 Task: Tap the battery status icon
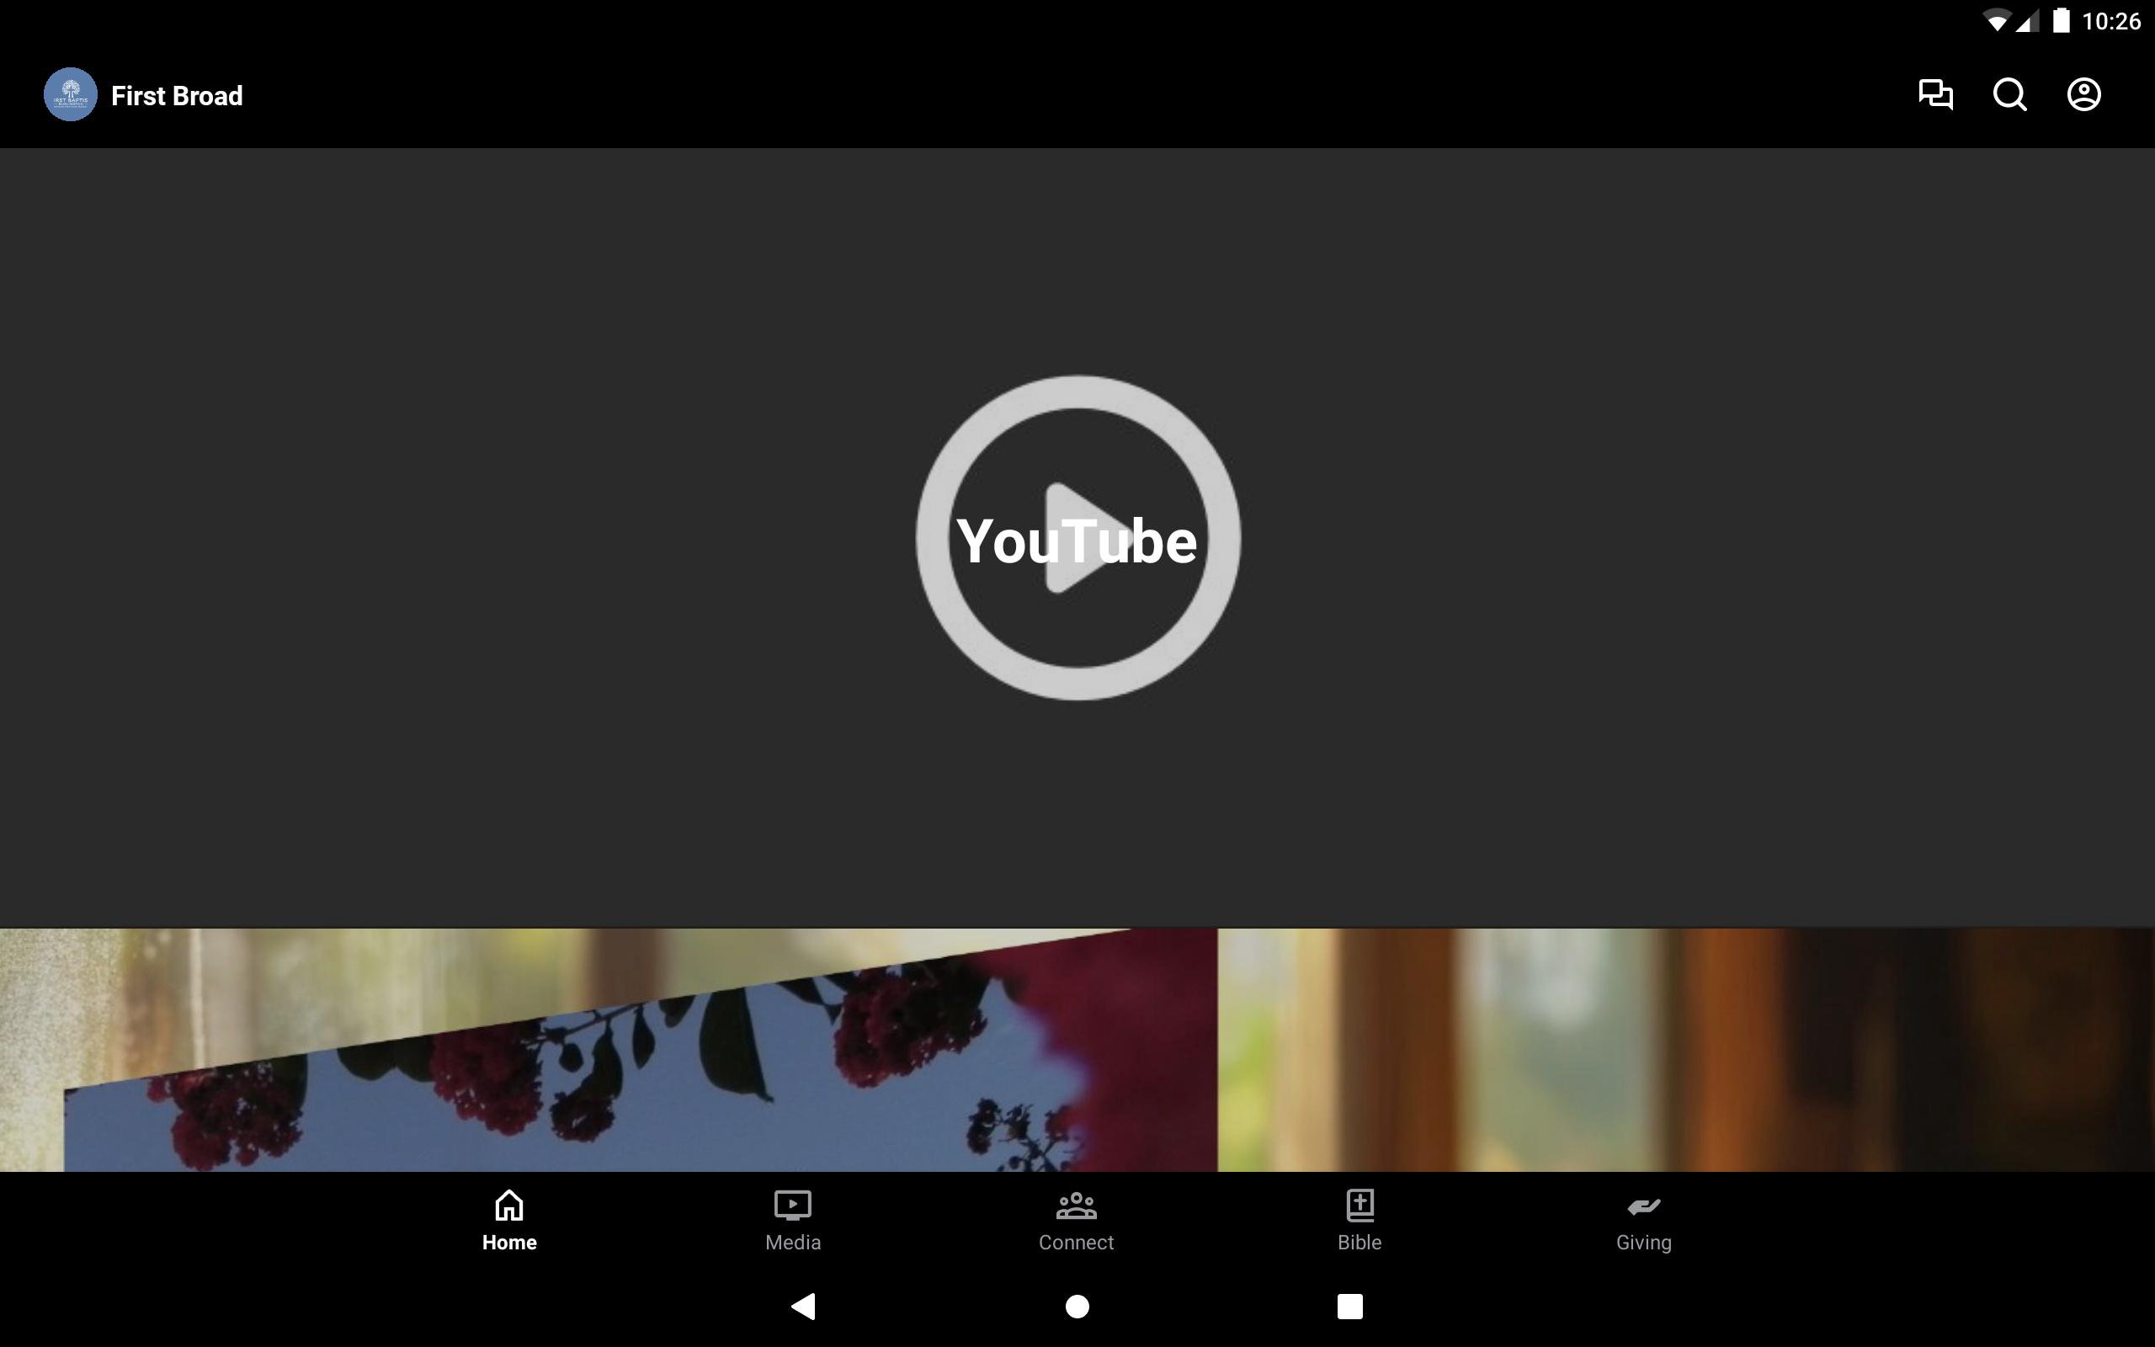[2061, 21]
